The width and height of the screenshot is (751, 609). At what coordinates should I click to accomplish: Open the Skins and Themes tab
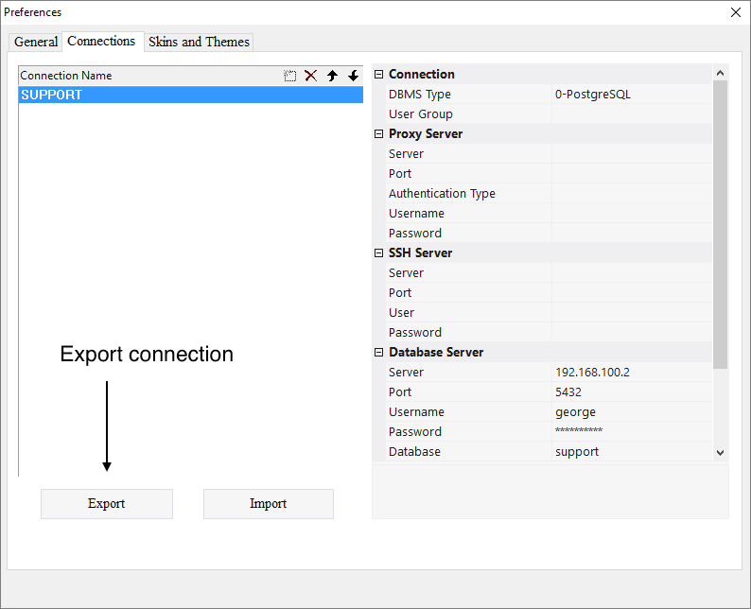click(199, 42)
